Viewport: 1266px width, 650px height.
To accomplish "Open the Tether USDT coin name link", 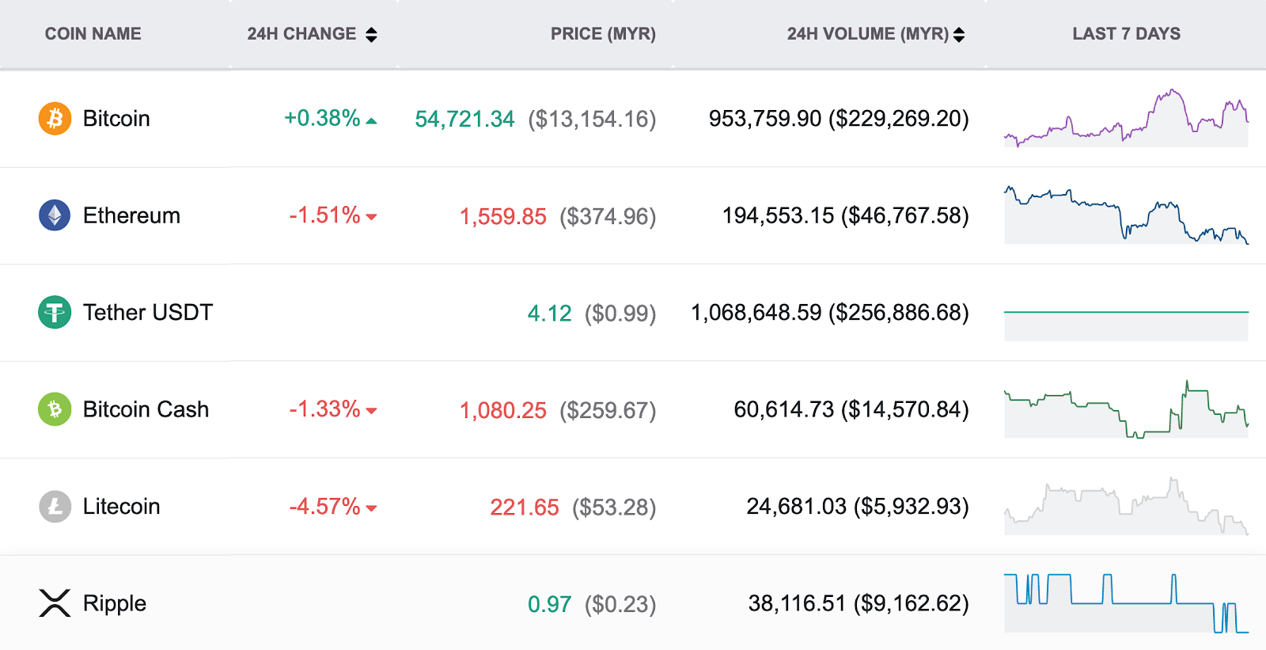I will pos(148,312).
